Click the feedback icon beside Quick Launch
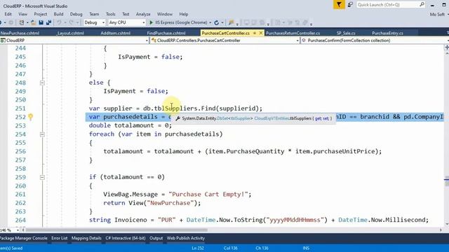The height and width of the screenshot is (252, 449). point(350,5)
